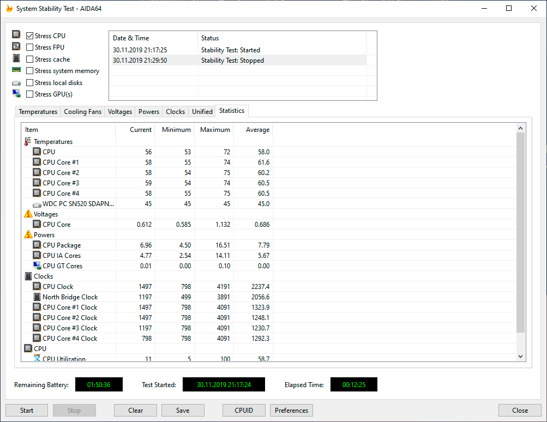The width and height of the screenshot is (547, 422).
Task: Click the statistics vertical scrollbar thumb
Action: [x=520, y=232]
